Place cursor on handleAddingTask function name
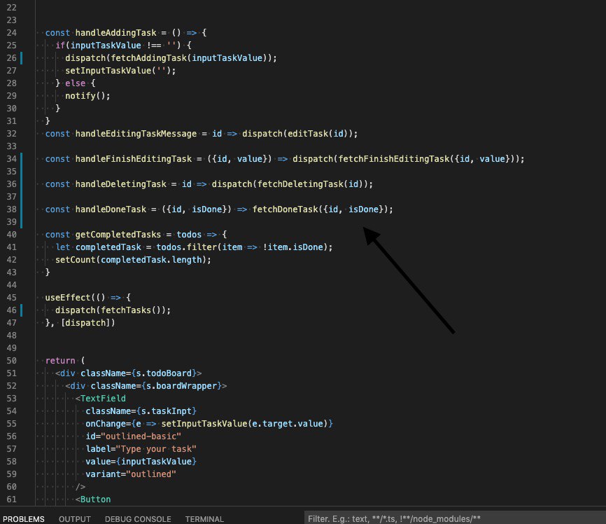Image resolution: width=606 pixels, height=524 pixels. pyautogui.click(x=115, y=33)
